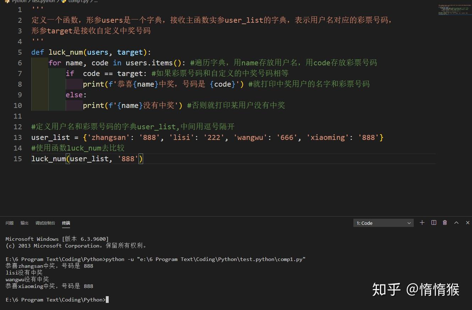Click the "Python" breadcrumb item
472x310 pixels.
(x=19, y=1)
